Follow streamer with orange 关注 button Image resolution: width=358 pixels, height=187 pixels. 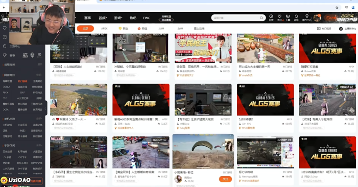(x=225, y=179)
